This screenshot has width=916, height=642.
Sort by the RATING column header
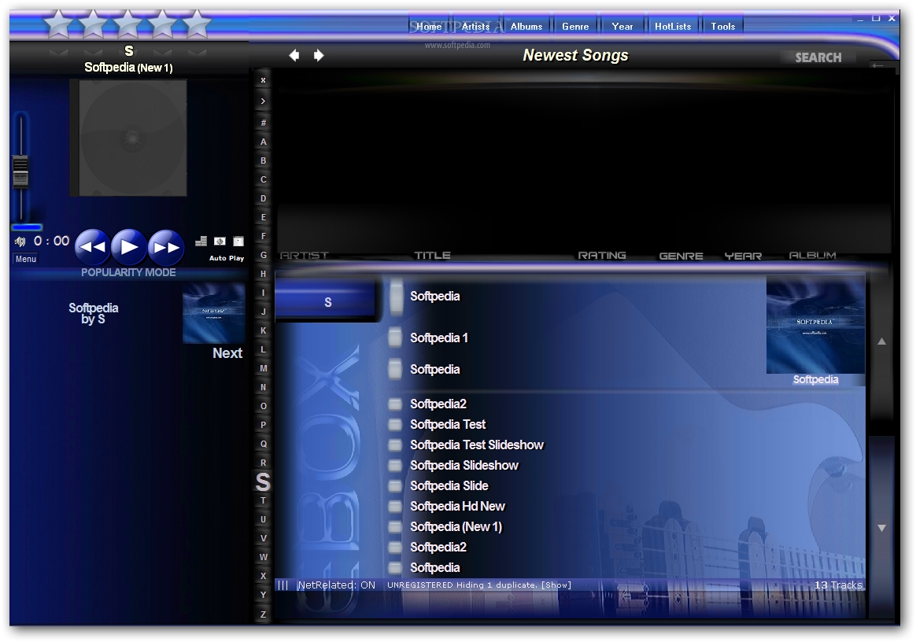602,255
